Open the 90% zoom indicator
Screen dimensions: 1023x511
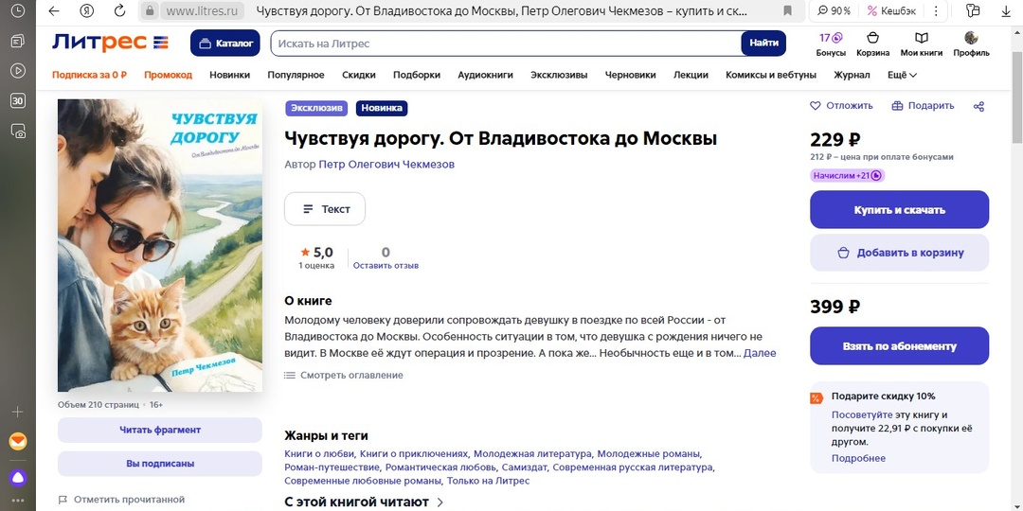coord(834,11)
